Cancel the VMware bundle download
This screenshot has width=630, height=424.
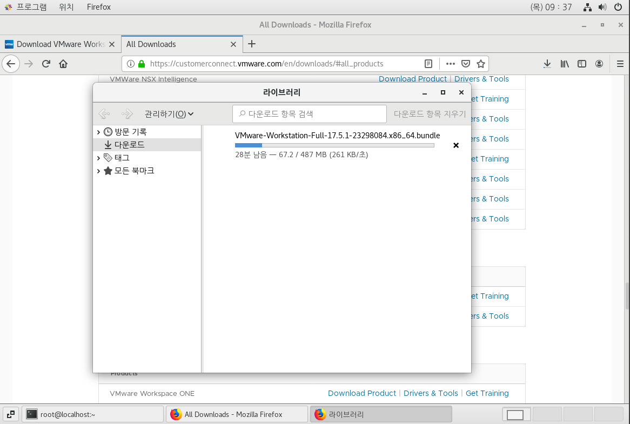pyautogui.click(x=456, y=145)
